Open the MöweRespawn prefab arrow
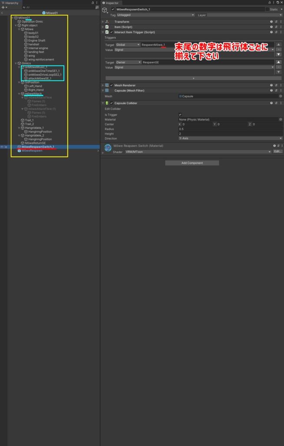 tap(98, 151)
